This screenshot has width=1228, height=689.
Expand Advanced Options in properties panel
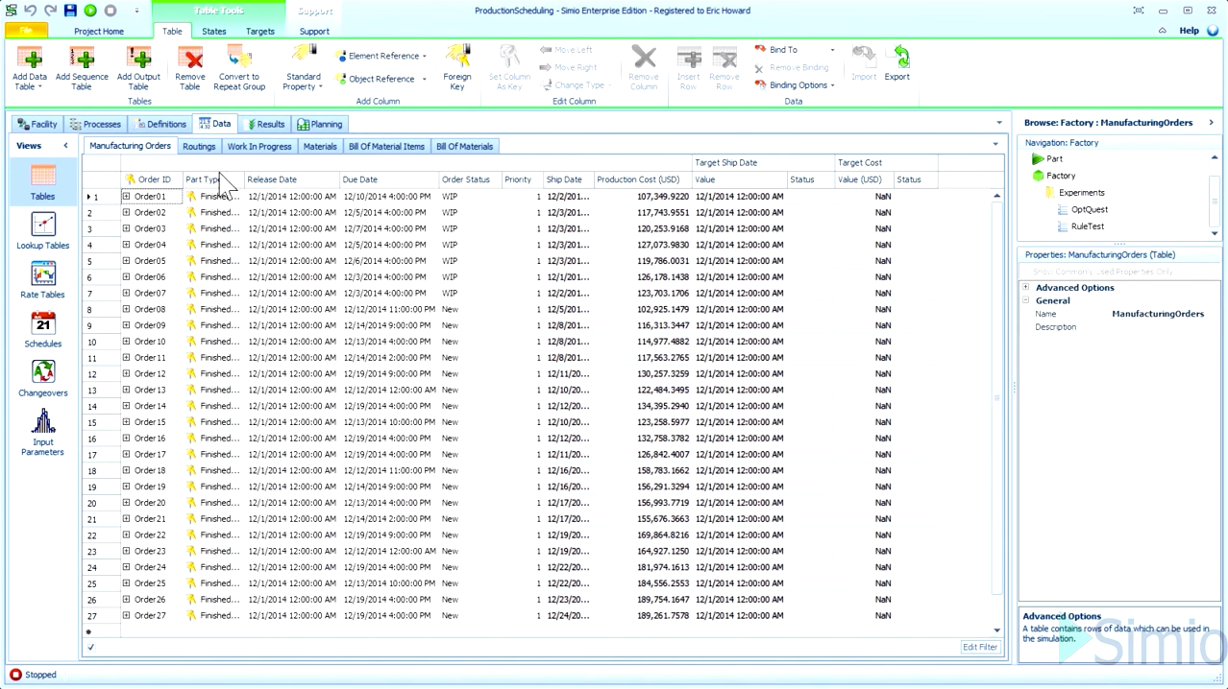[1026, 288]
